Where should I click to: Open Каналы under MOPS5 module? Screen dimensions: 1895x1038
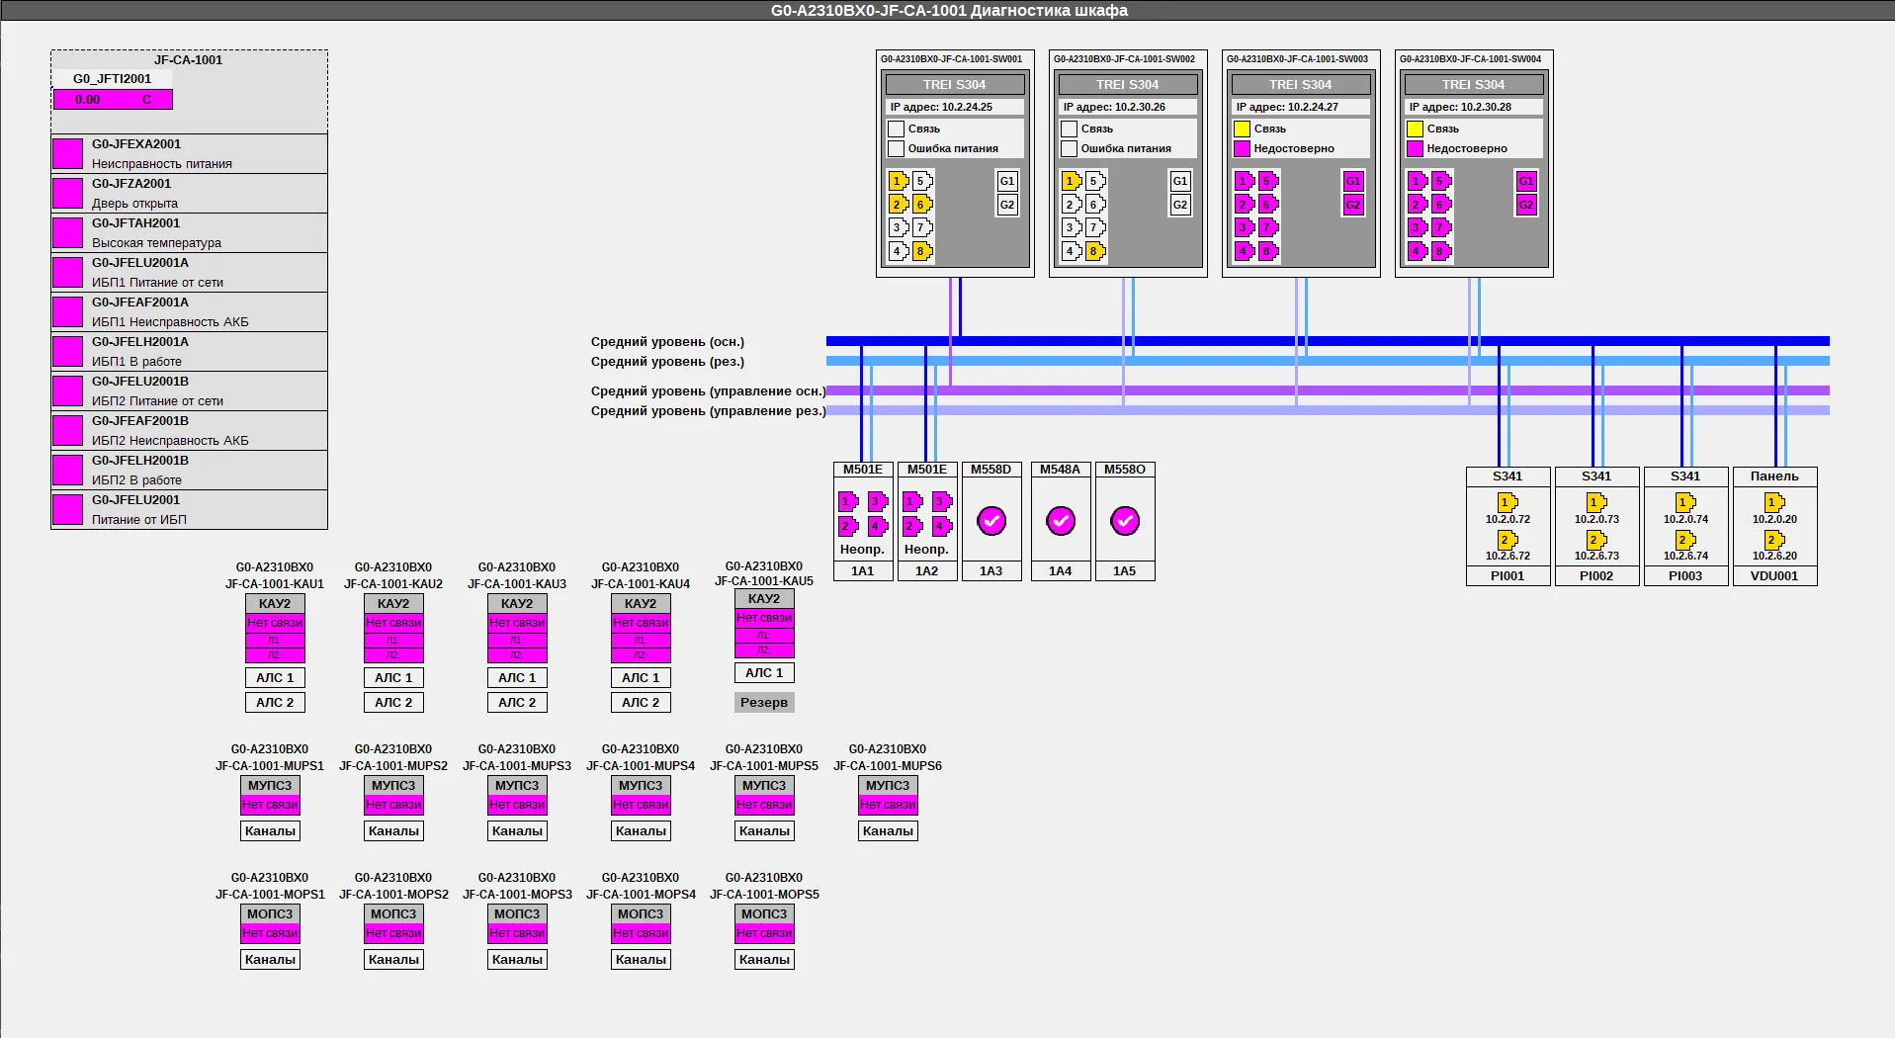click(x=764, y=960)
